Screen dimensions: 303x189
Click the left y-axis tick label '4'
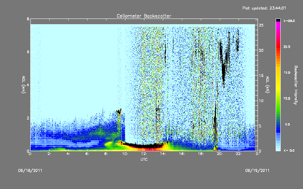tap(28, 85)
